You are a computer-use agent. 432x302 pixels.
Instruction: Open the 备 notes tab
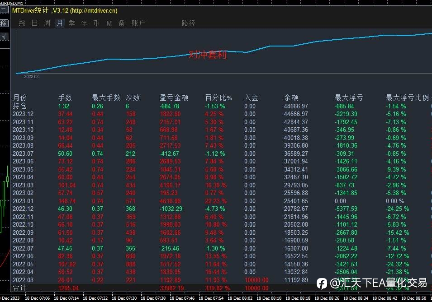[121, 23]
